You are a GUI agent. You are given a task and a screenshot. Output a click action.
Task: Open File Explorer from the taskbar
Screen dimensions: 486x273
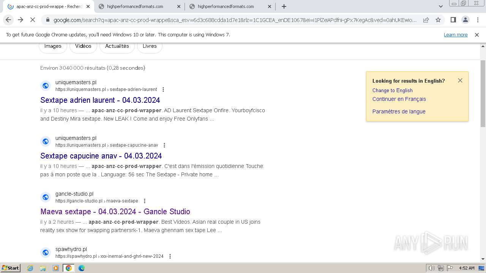[x=43, y=268]
